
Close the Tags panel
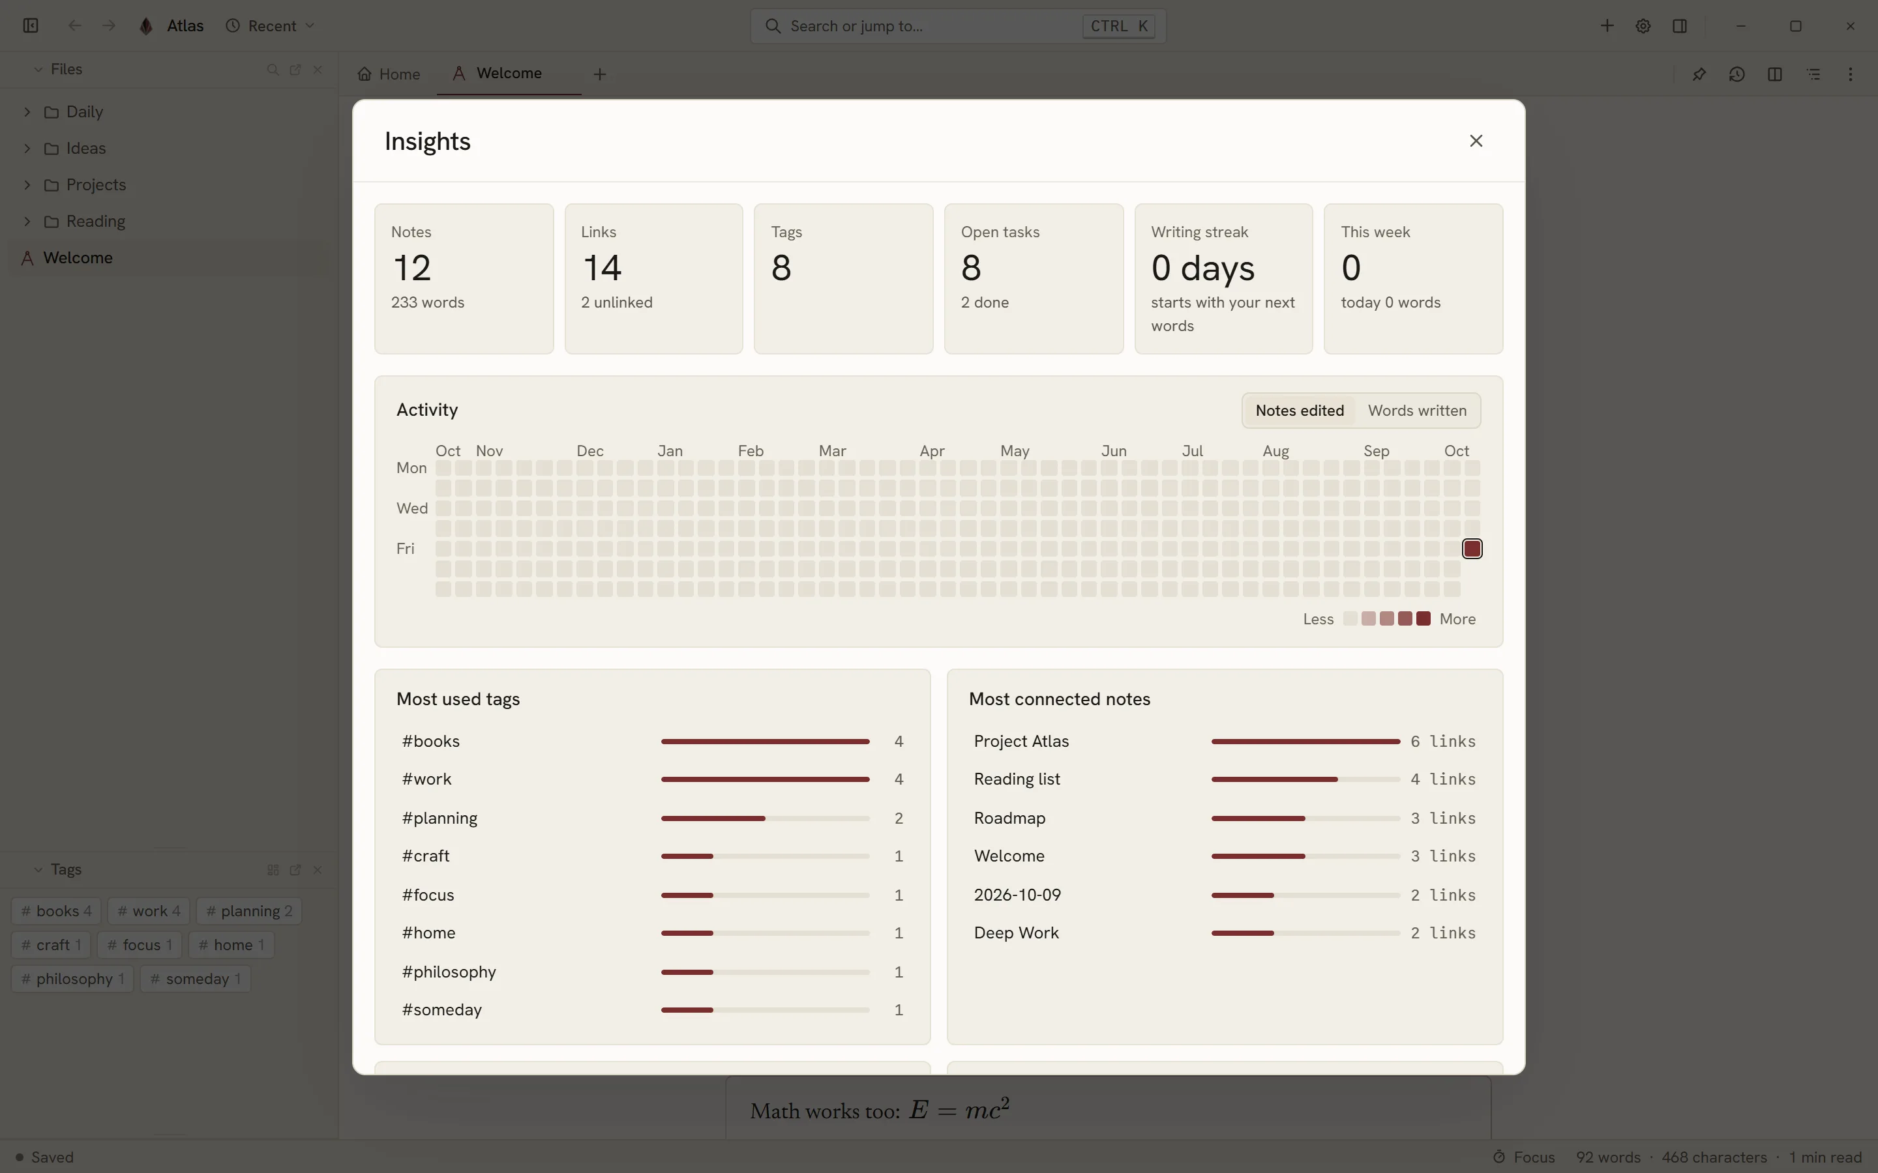pyautogui.click(x=318, y=870)
